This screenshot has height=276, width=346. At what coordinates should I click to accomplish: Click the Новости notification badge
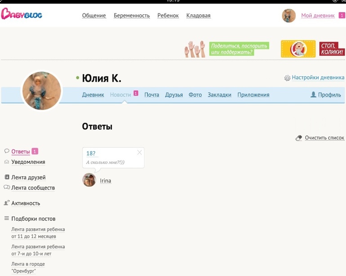tap(136, 94)
